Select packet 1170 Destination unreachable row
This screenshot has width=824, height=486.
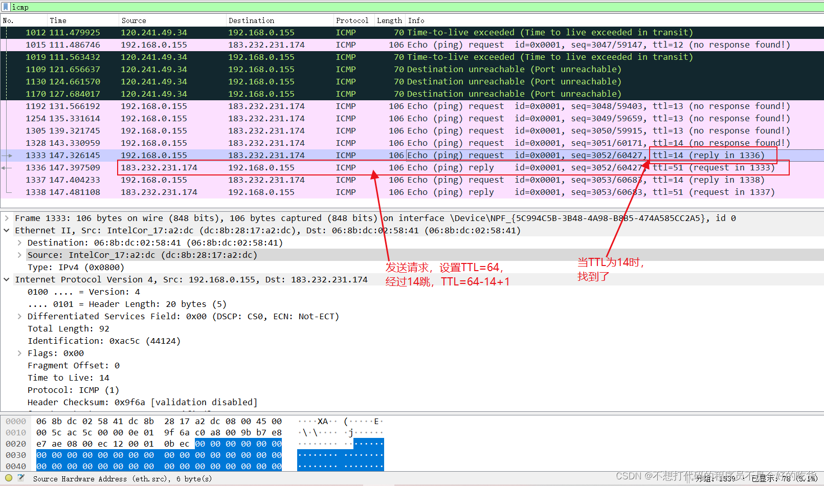click(412, 94)
